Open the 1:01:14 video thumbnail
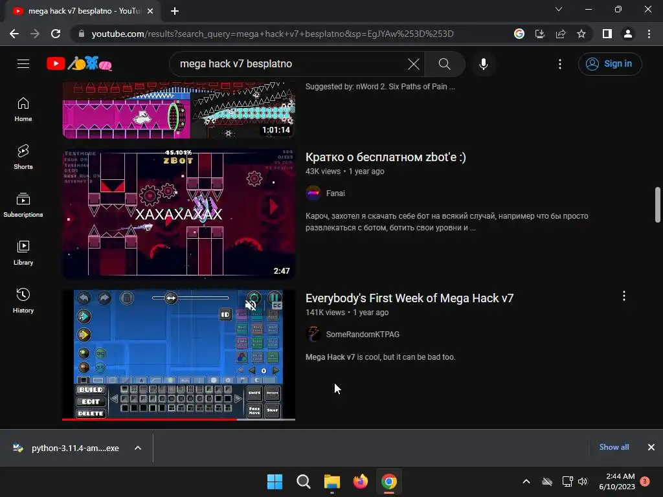The image size is (663, 497). (x=179, y=110)
